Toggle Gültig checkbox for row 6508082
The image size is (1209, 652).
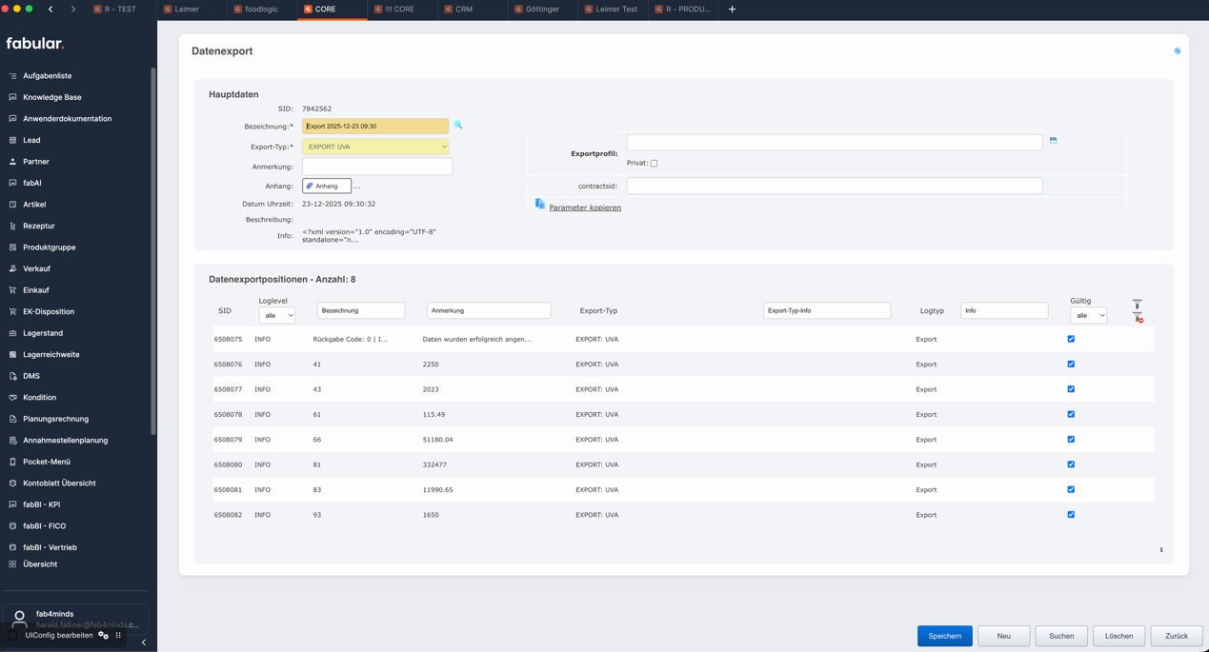click(x=1071, y=515)
